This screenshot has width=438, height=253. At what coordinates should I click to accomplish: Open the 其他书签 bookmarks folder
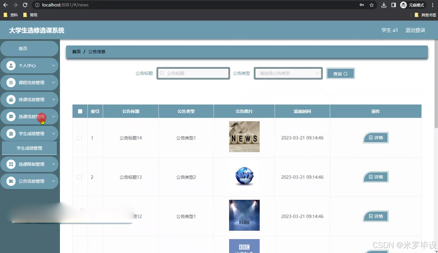pos(426,15)
